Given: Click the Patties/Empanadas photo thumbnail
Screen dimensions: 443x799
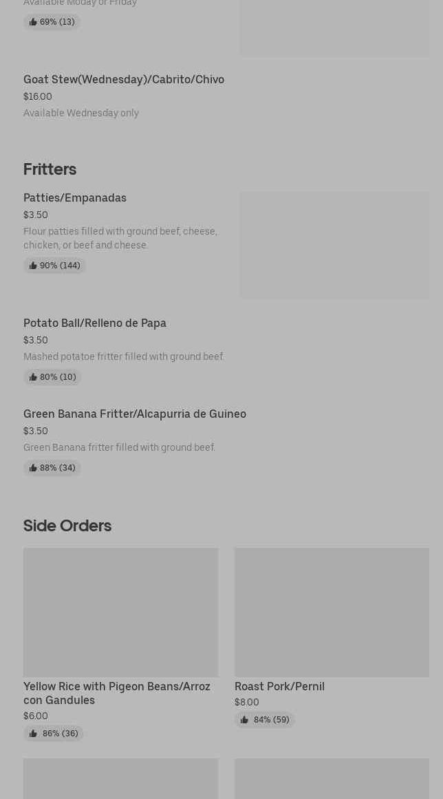Looking at the screenshot, I should (334, 245).
